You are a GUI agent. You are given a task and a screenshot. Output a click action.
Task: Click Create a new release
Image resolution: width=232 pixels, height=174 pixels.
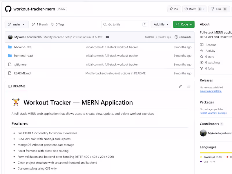tap(211, 91)
